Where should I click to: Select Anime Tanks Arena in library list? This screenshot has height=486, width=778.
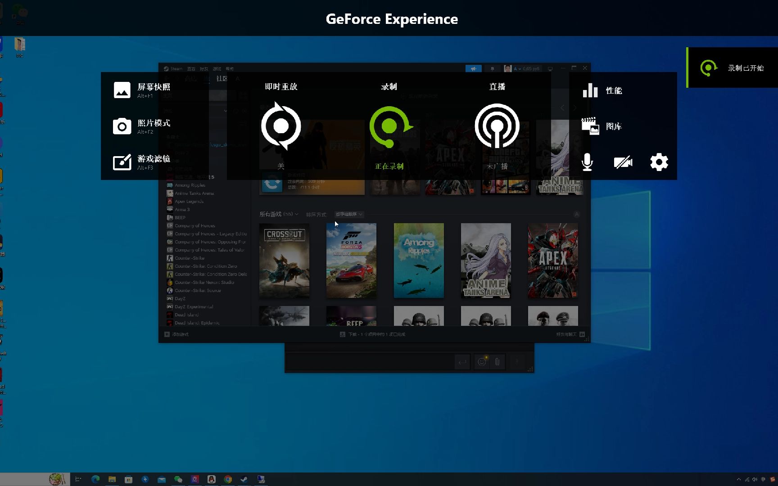tap(194, 193)
